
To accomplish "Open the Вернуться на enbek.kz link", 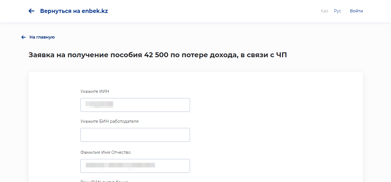I will click(74, 11).
